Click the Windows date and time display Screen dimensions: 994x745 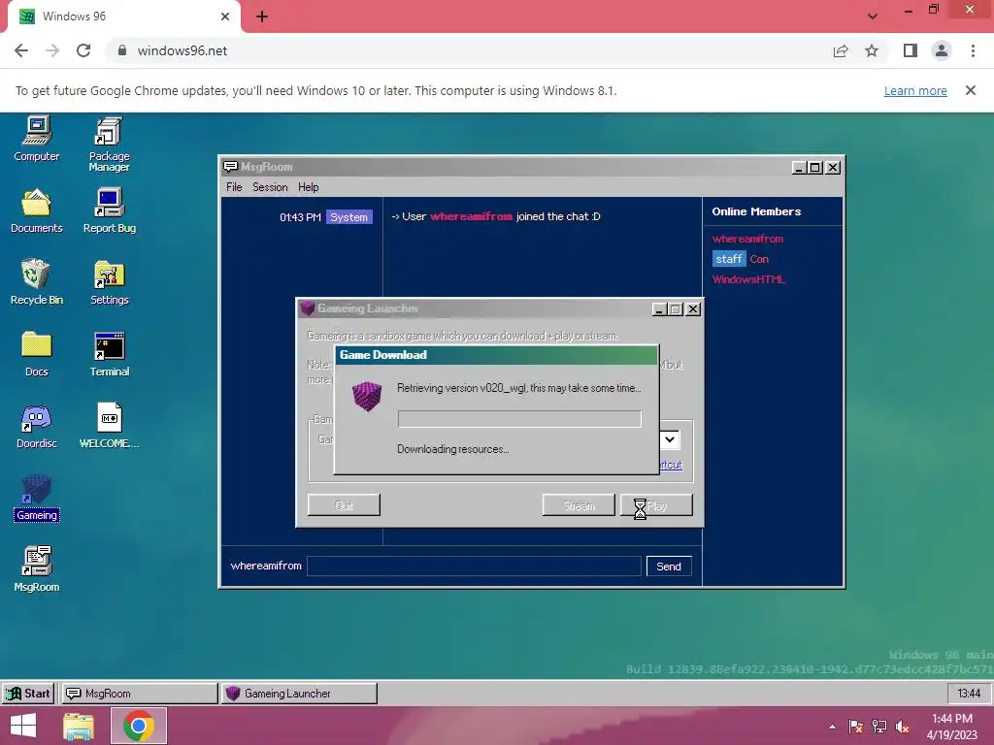(952, 727)
